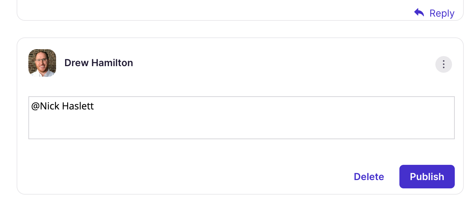Open the three-dot comment options menu

pos(443,64)
